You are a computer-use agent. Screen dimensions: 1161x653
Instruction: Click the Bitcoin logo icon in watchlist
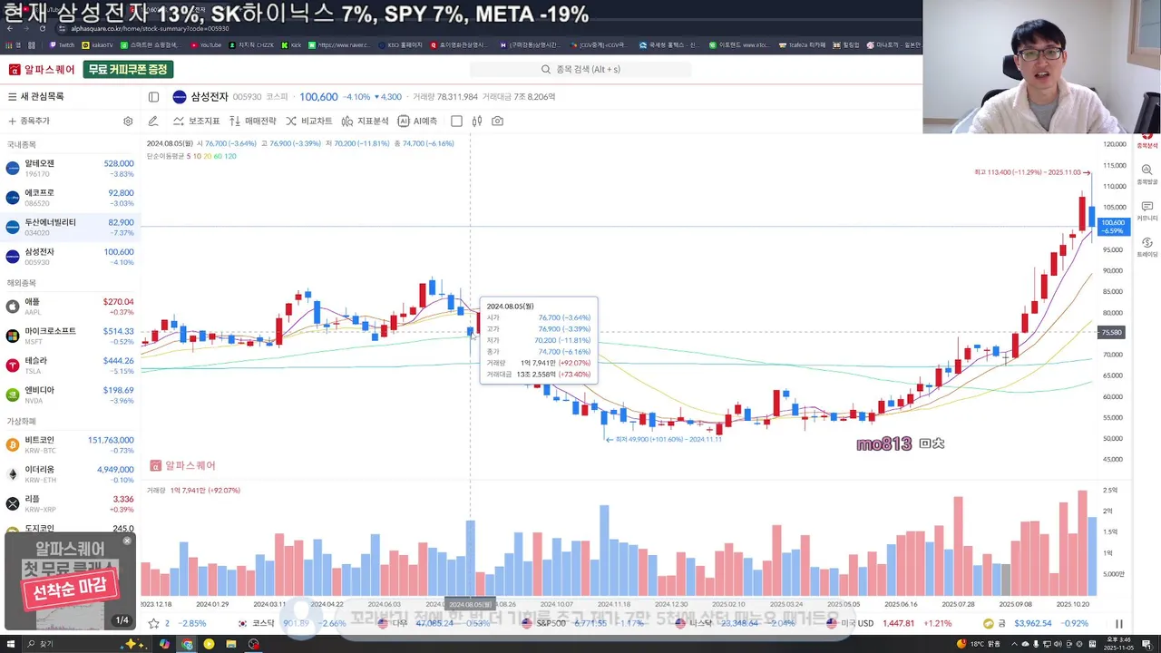tap(13, 444)
